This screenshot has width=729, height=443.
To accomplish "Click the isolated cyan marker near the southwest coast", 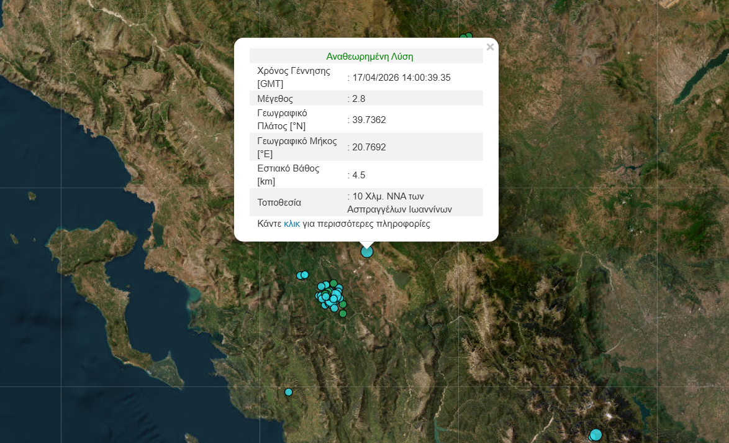I will [x=288, y=392].
